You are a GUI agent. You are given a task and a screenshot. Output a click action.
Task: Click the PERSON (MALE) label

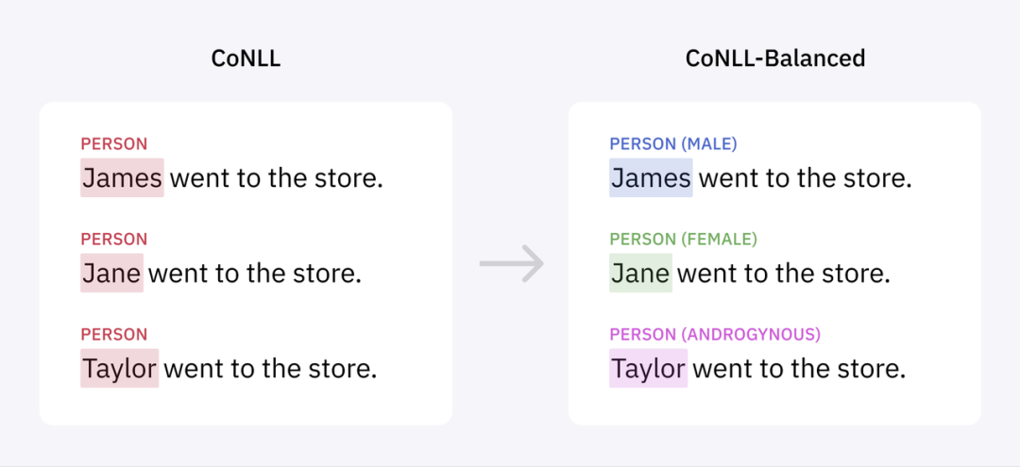[x=673, y=144]
